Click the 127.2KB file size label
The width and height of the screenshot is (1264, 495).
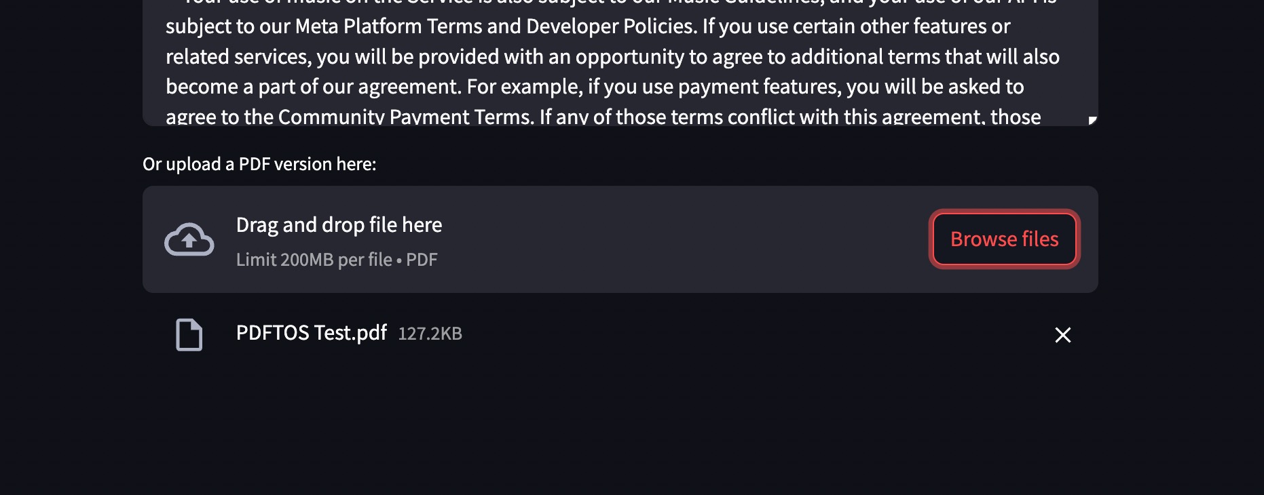tap(430, 334)
